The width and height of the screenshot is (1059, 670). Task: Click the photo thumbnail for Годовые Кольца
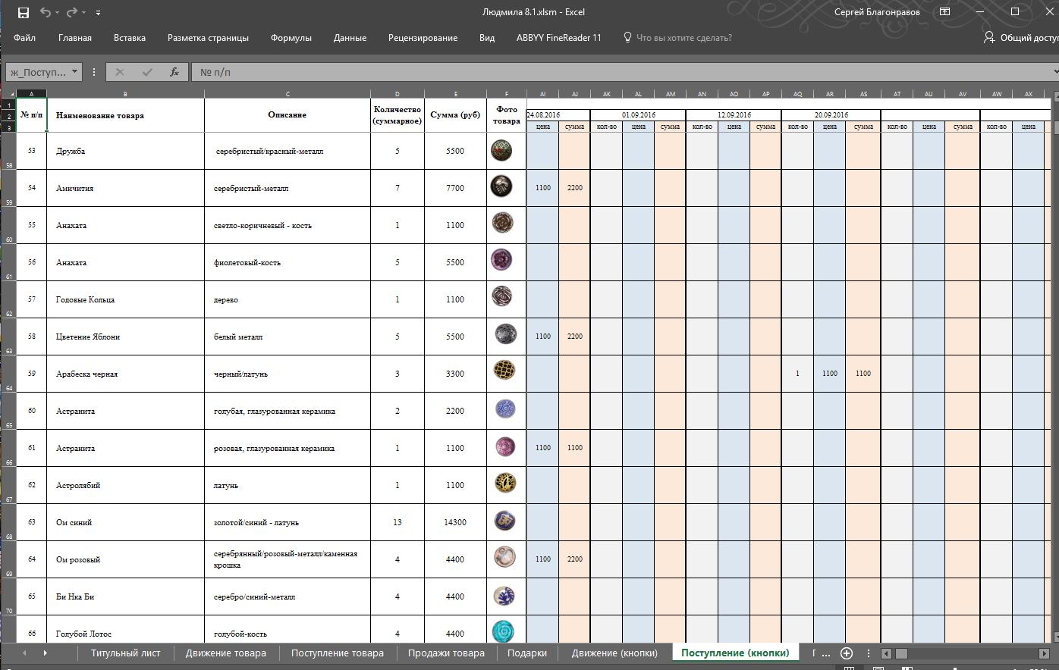tap(501, 296)
